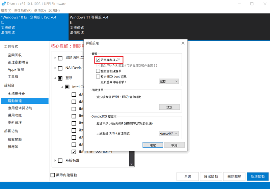Collapse the 藍牙 tree node

pyautogui.click(x=55, y=78)
